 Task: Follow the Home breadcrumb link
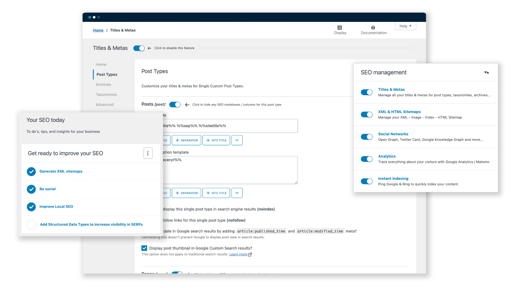[98, 30]
